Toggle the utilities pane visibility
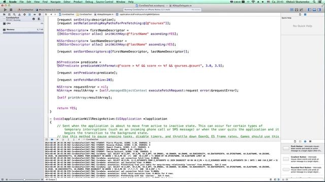The image size is (325, 182). tap(319, 10)
